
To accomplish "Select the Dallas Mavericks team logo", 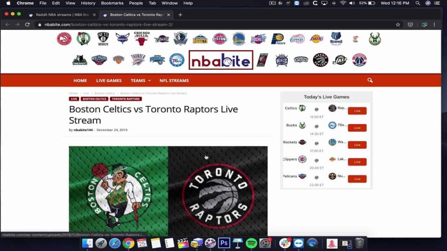I will [180, 39].
